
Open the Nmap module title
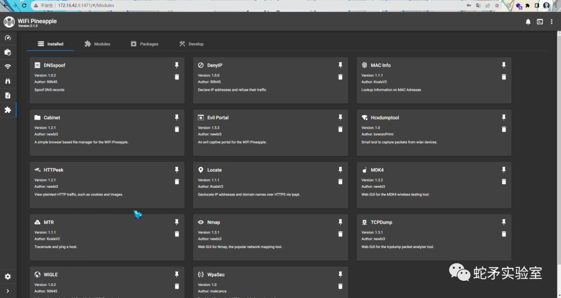(213, 222)
